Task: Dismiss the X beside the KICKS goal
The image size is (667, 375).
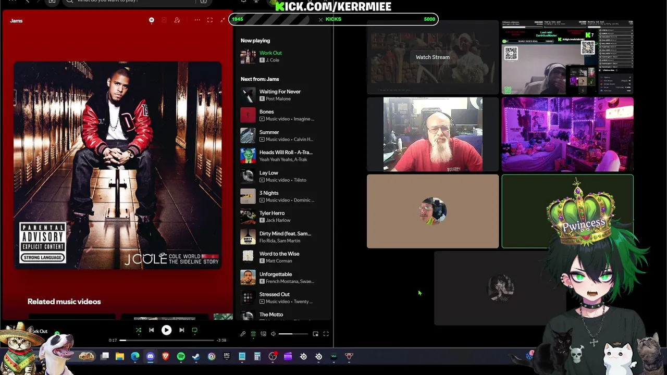Action: [x=320, y=20]
